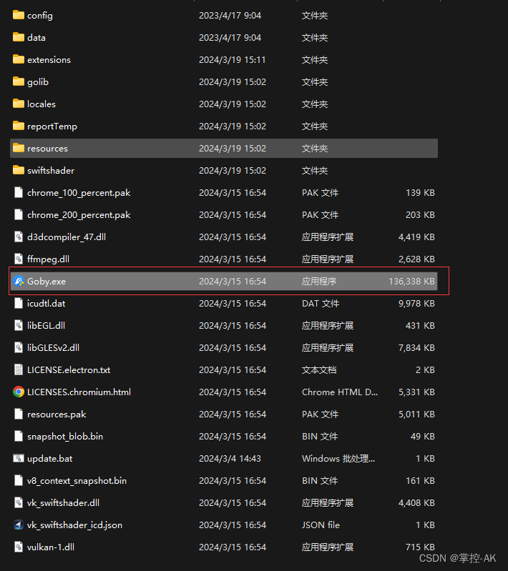Click the reportTemp folder icon

click(x=18, y=126)
